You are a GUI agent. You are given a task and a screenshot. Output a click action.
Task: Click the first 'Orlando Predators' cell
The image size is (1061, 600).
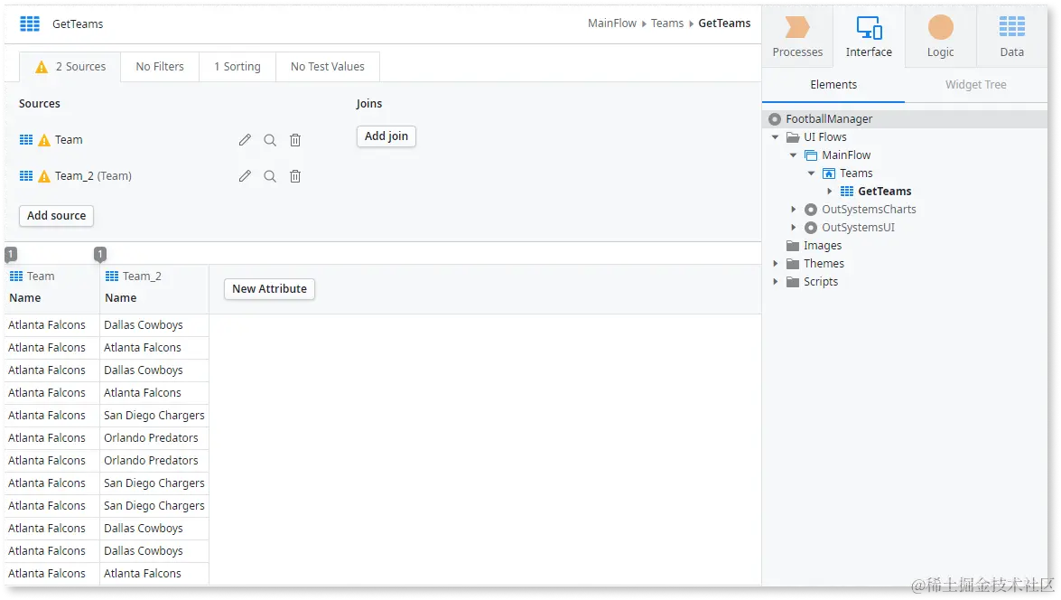pos(154,438)
